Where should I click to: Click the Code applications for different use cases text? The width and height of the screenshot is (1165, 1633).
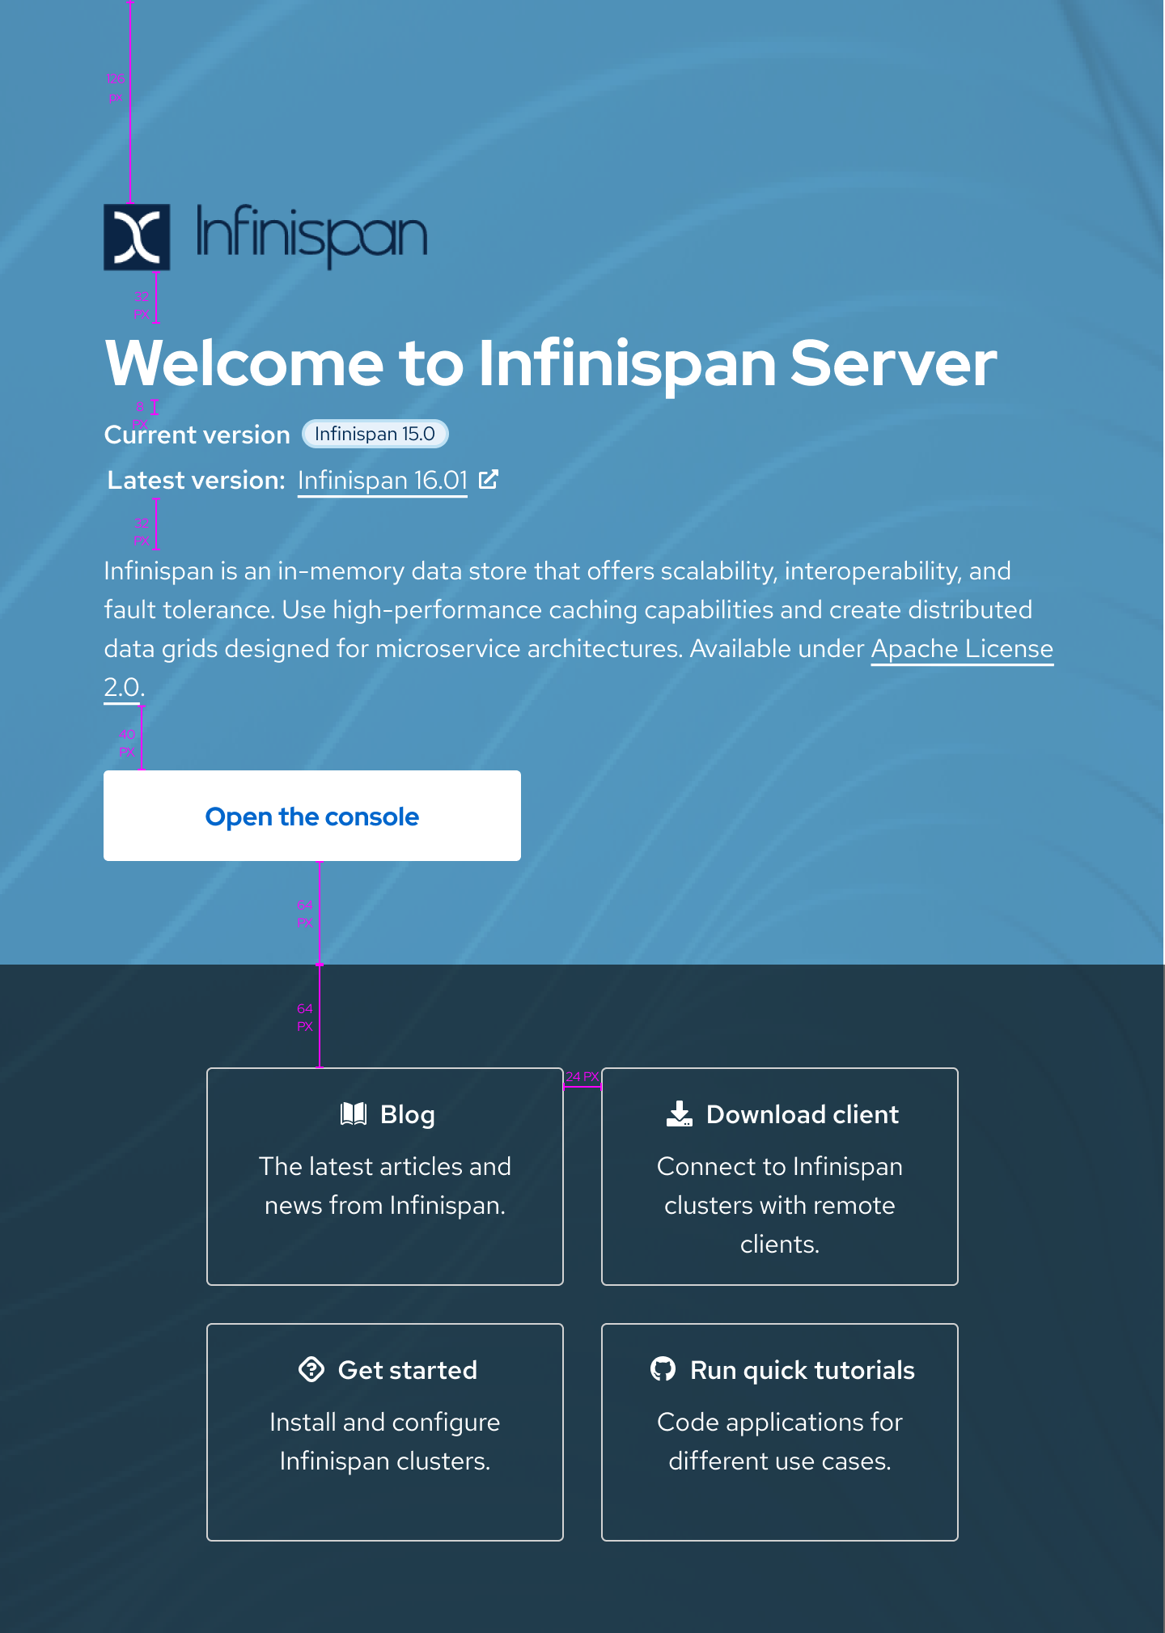(x=780, y=1441)
